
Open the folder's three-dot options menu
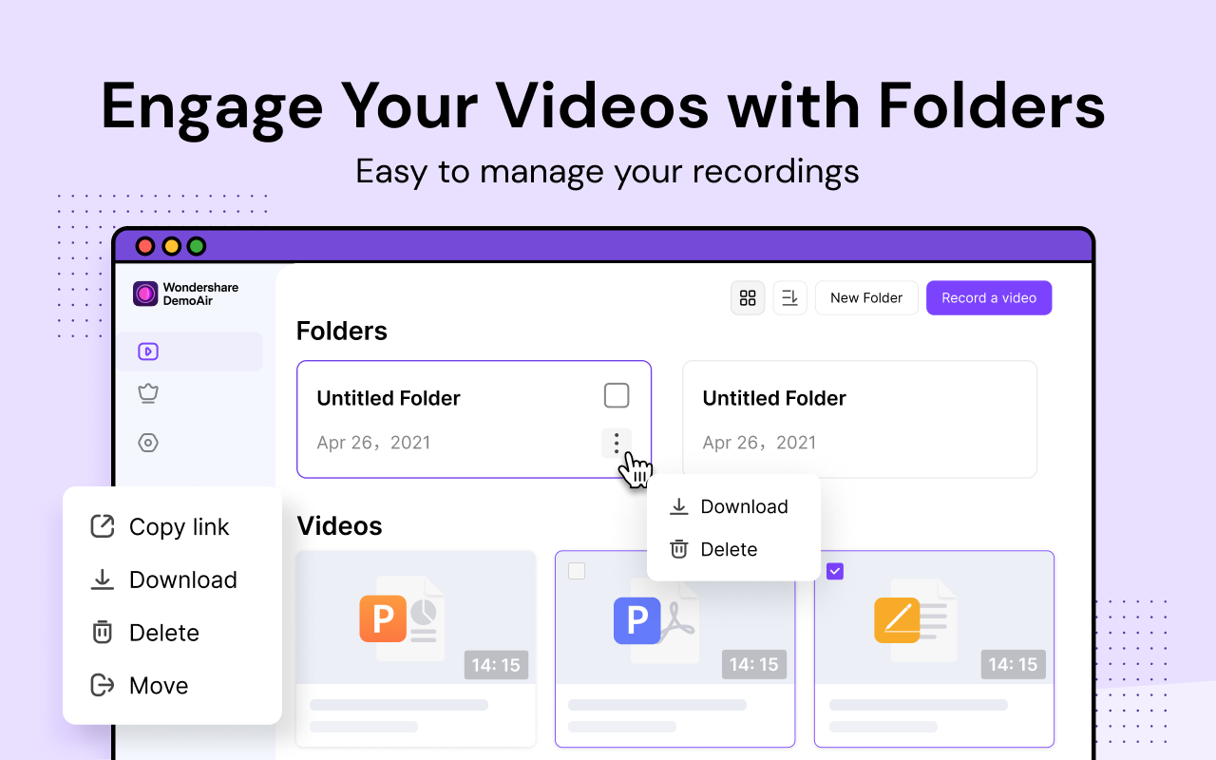pos(616,443)
